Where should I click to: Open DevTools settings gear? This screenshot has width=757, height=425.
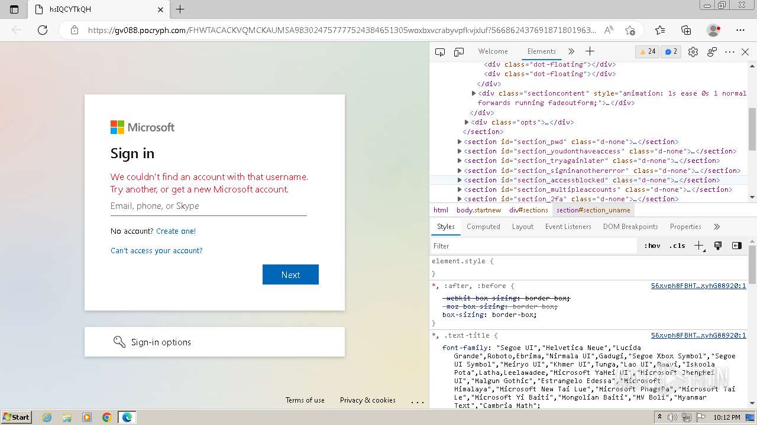tap(693, 52)
